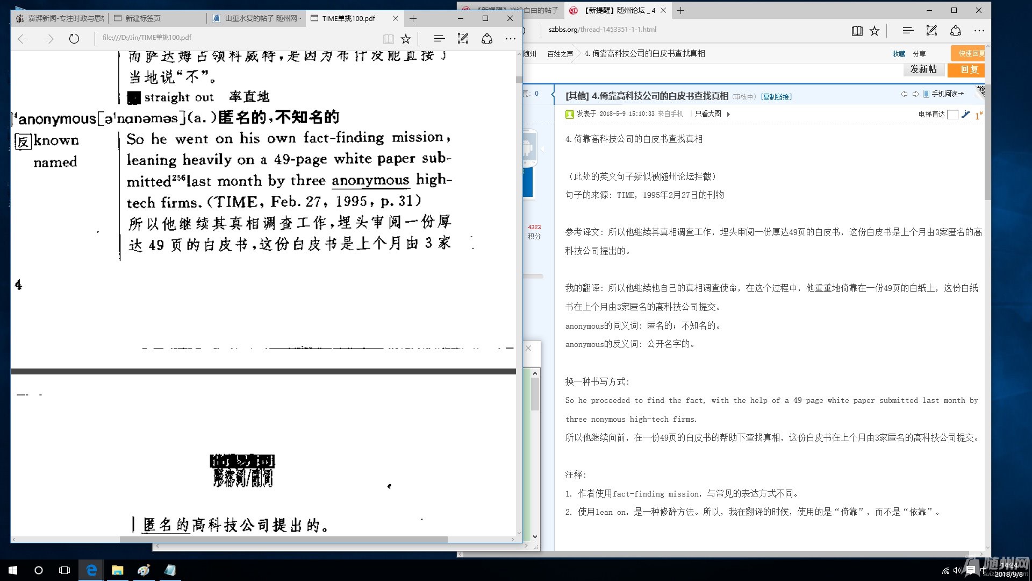1032x581 pixels.
Task: Click the 发新帖 button
Action: click(x=923, y=69)
